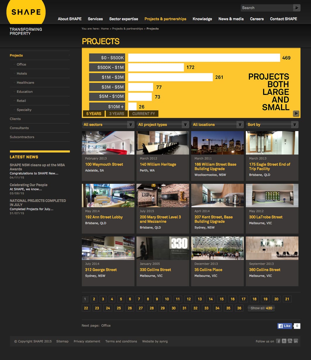This screenshot has height=360, width=311.
Task: Submit search with the arrow button
Action: point(297,8)
